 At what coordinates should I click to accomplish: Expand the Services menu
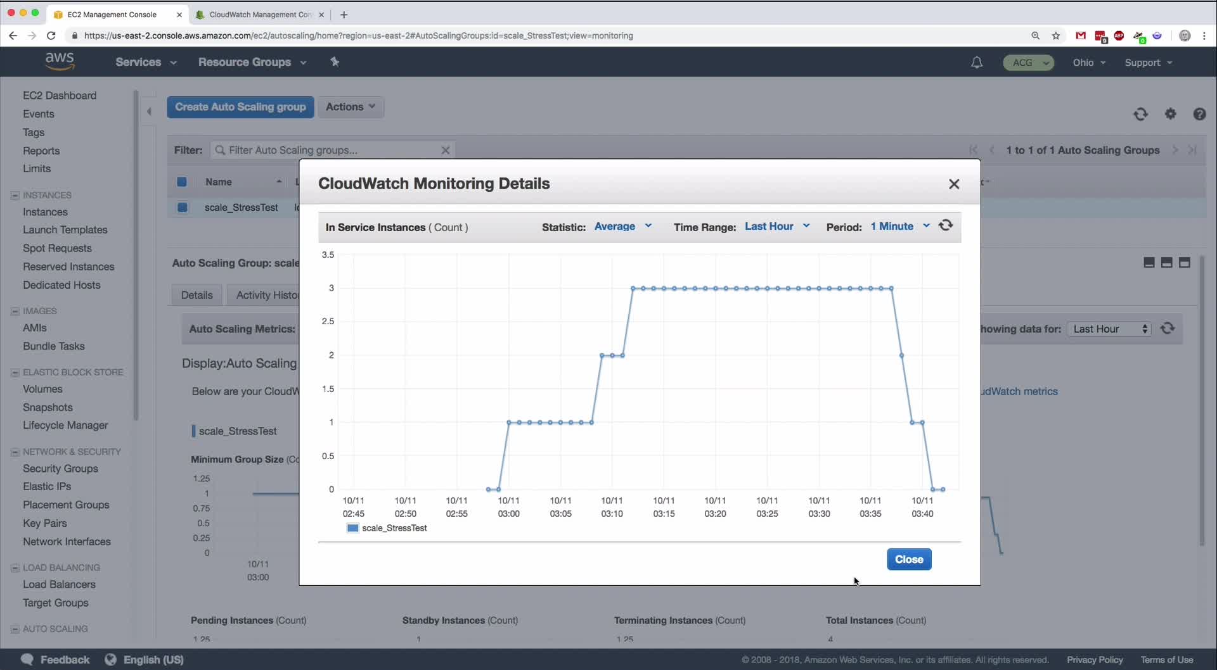point(146,62)
